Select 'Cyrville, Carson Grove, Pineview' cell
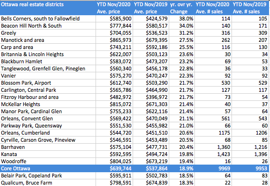This screenshot has width=270, height=186. pos(48,140)
